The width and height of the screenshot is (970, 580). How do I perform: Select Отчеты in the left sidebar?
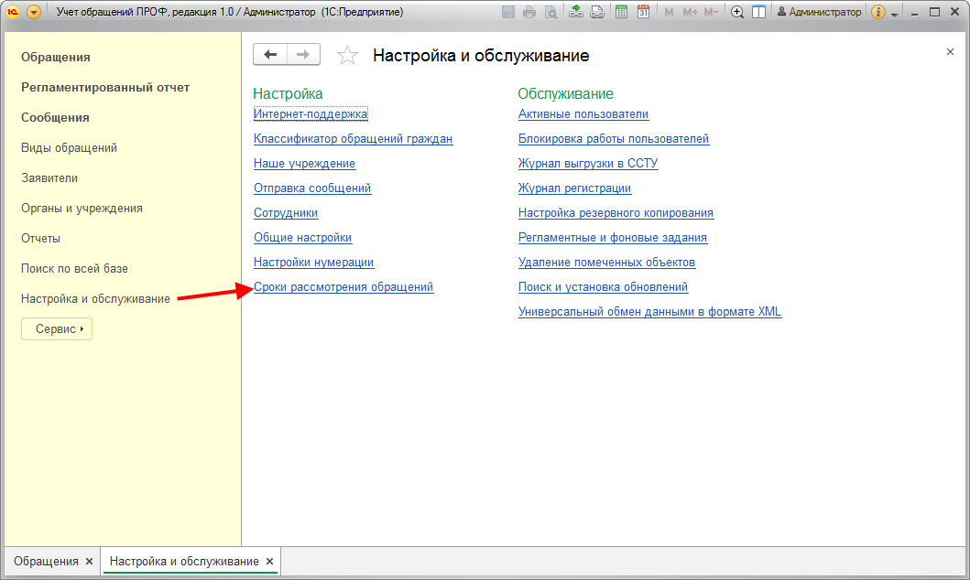click(40, 238)
